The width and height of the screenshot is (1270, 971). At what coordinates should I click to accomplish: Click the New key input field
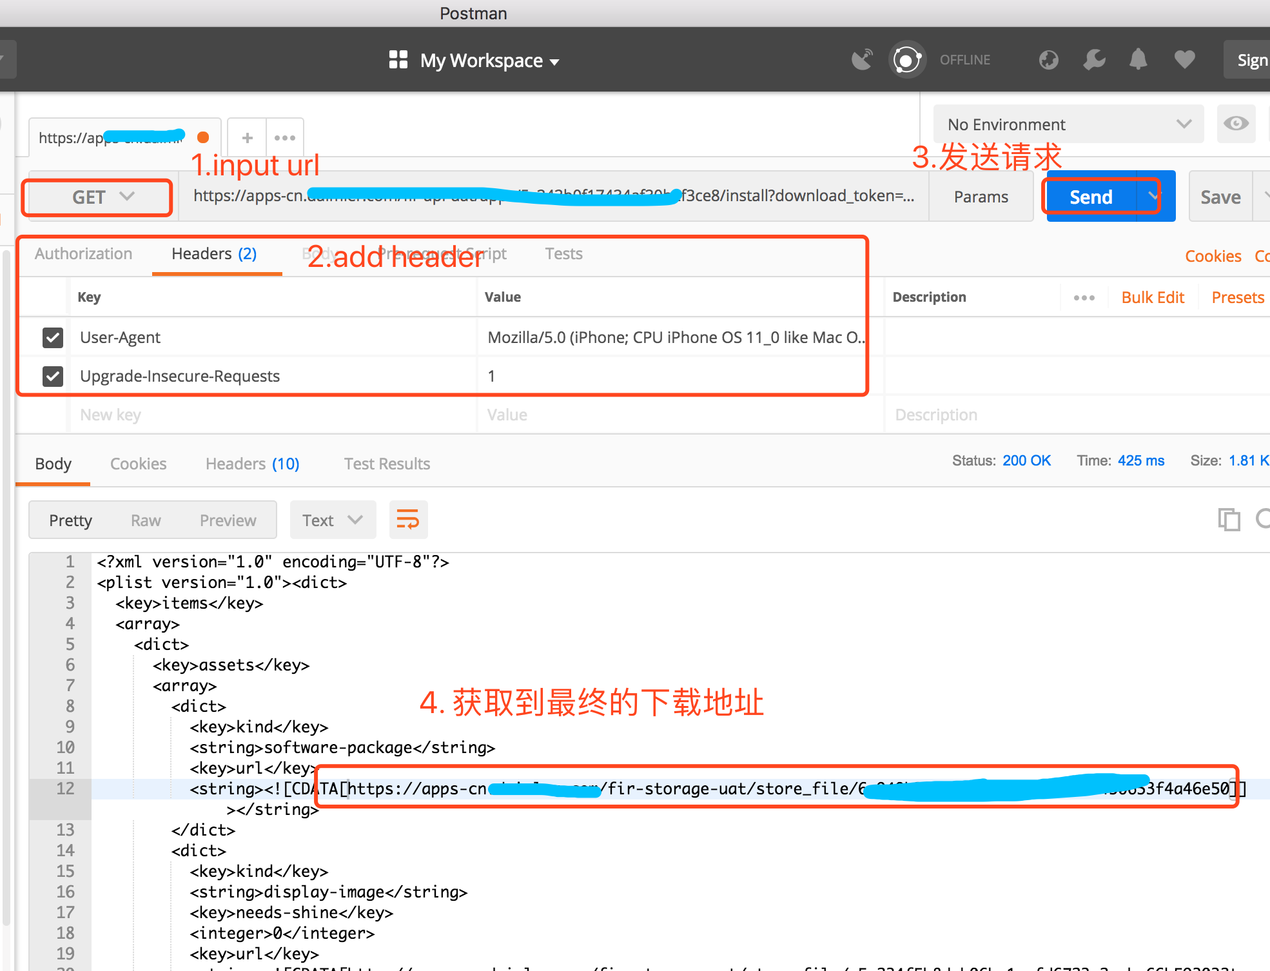click(x=273, y=415)
